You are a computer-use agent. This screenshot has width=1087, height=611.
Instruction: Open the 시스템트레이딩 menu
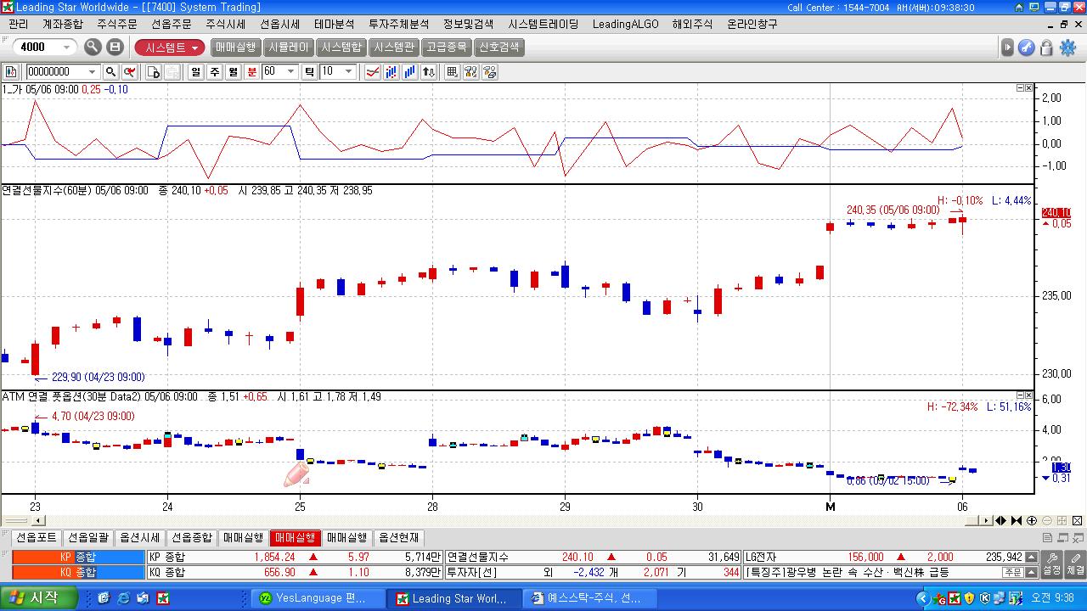click(543, 24)
